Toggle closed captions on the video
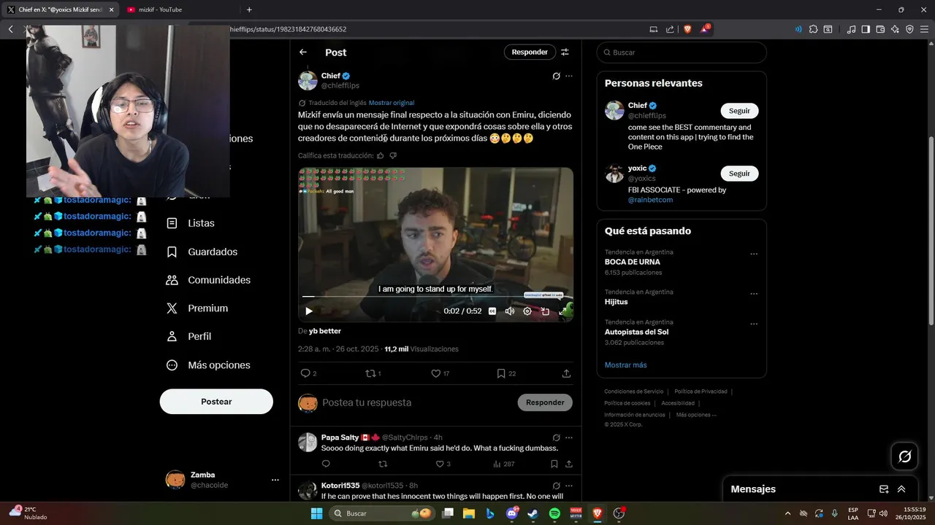This screenshot has width=935, height=525. point(492,311)
